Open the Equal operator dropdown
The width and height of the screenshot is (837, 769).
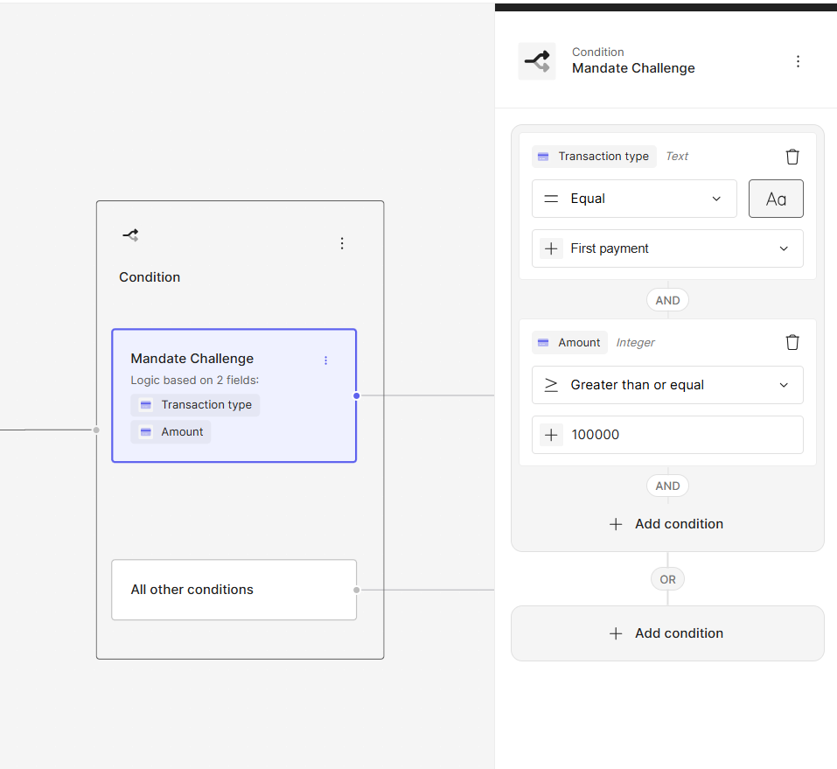[634, 199]
